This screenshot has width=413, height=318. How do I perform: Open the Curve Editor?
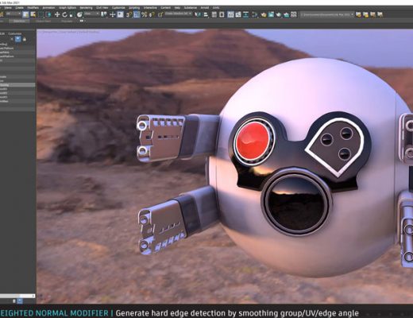pyautogui.click(x=238, y=14)
